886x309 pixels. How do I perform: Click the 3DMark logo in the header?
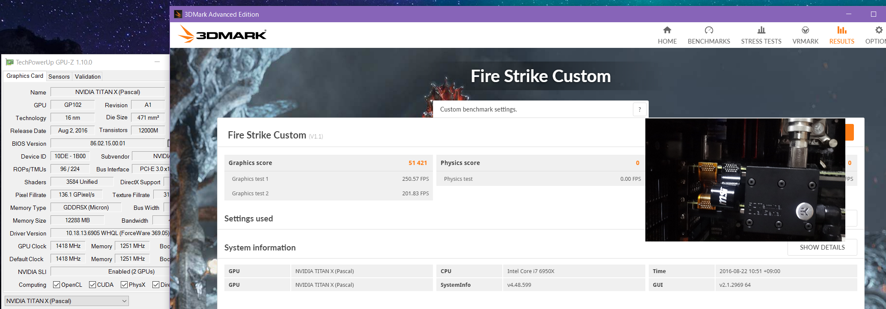tap(222, 34)
